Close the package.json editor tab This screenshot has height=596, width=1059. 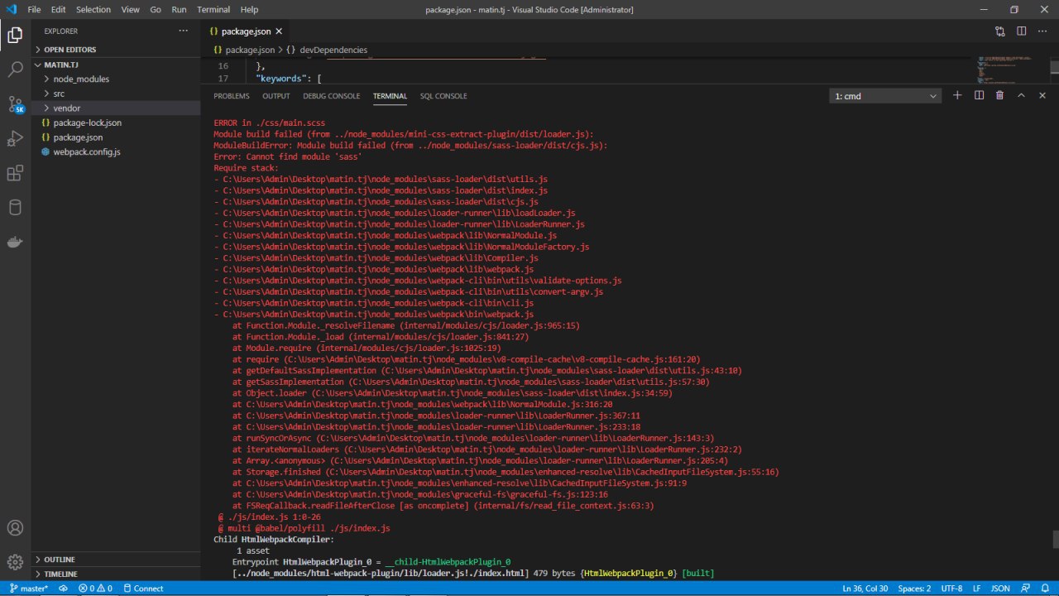click(279, 31)
